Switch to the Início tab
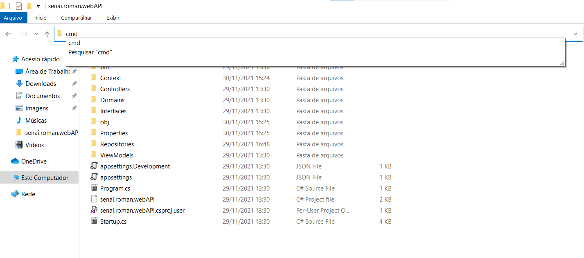The width and height of the screenshot is (584, 258). pos(41,18)
